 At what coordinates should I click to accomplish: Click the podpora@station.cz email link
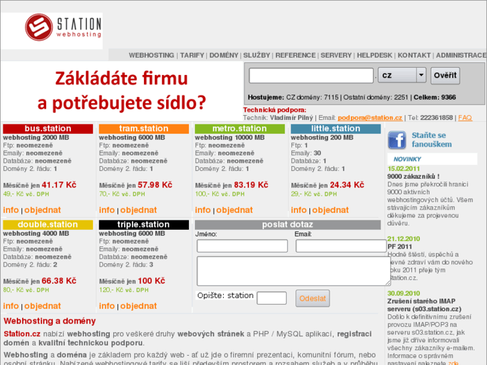point(370,118)
